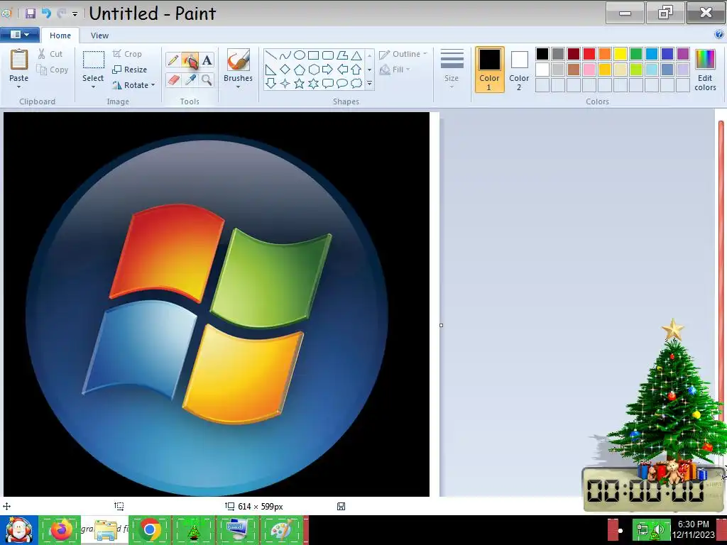Viewport: 727px width, 545px height.
Task: Pick the black color swatch in palette
Action: (x=542, y=54)
